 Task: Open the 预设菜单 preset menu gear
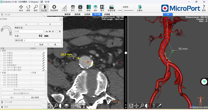tap(54, 8)
